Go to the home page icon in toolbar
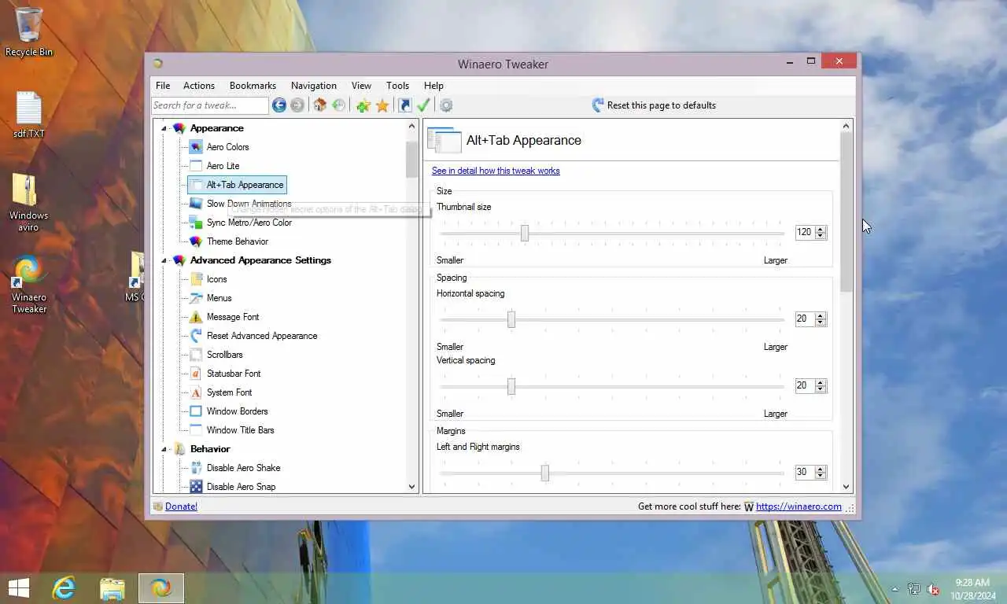 pyautogui.click(x=320, y=105)
